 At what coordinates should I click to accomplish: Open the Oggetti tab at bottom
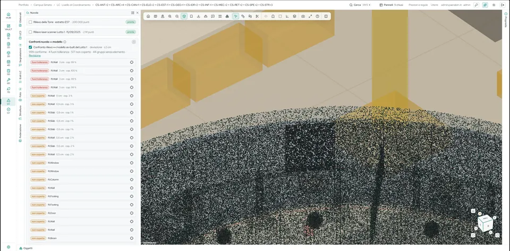[x=25, y=248]
